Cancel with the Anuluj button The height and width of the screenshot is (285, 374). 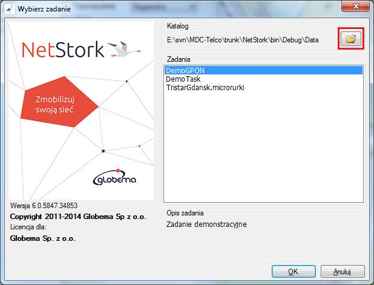click(343, 272)
